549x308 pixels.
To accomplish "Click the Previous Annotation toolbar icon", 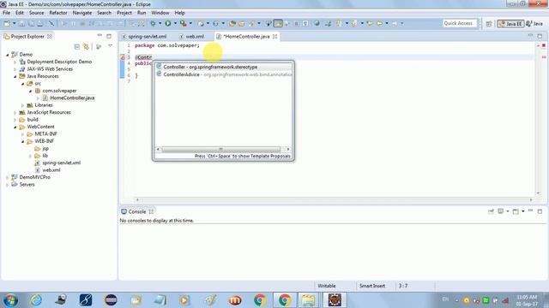I will [354, 23].
